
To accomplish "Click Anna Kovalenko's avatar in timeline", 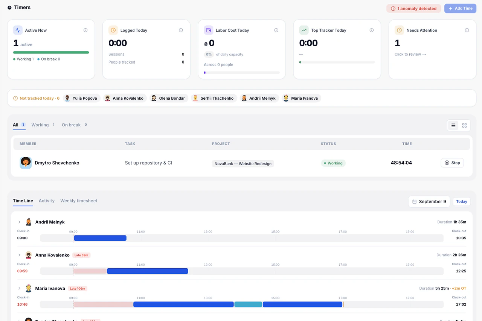I will pos(29,255).
